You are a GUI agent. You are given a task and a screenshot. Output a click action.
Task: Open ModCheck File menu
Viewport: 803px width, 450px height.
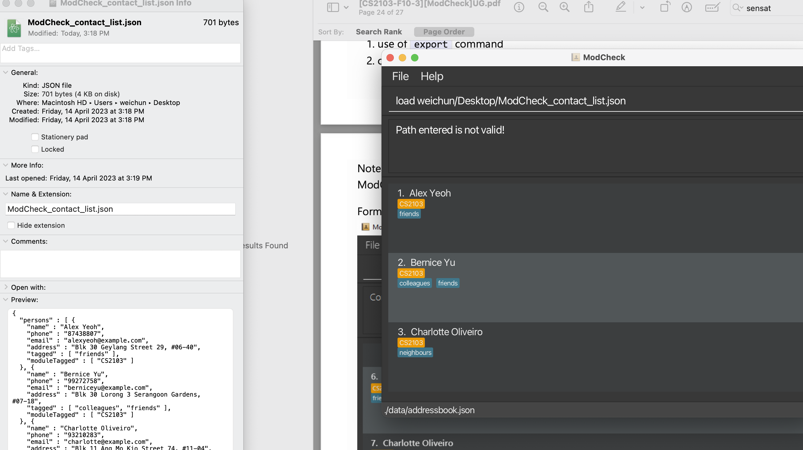click(400, 76)
